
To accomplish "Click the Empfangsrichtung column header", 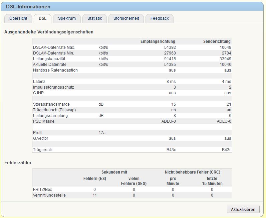I will click(158, 41).
